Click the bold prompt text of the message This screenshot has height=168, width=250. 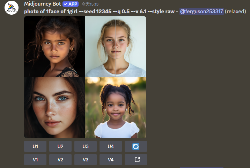pos(99,12)
